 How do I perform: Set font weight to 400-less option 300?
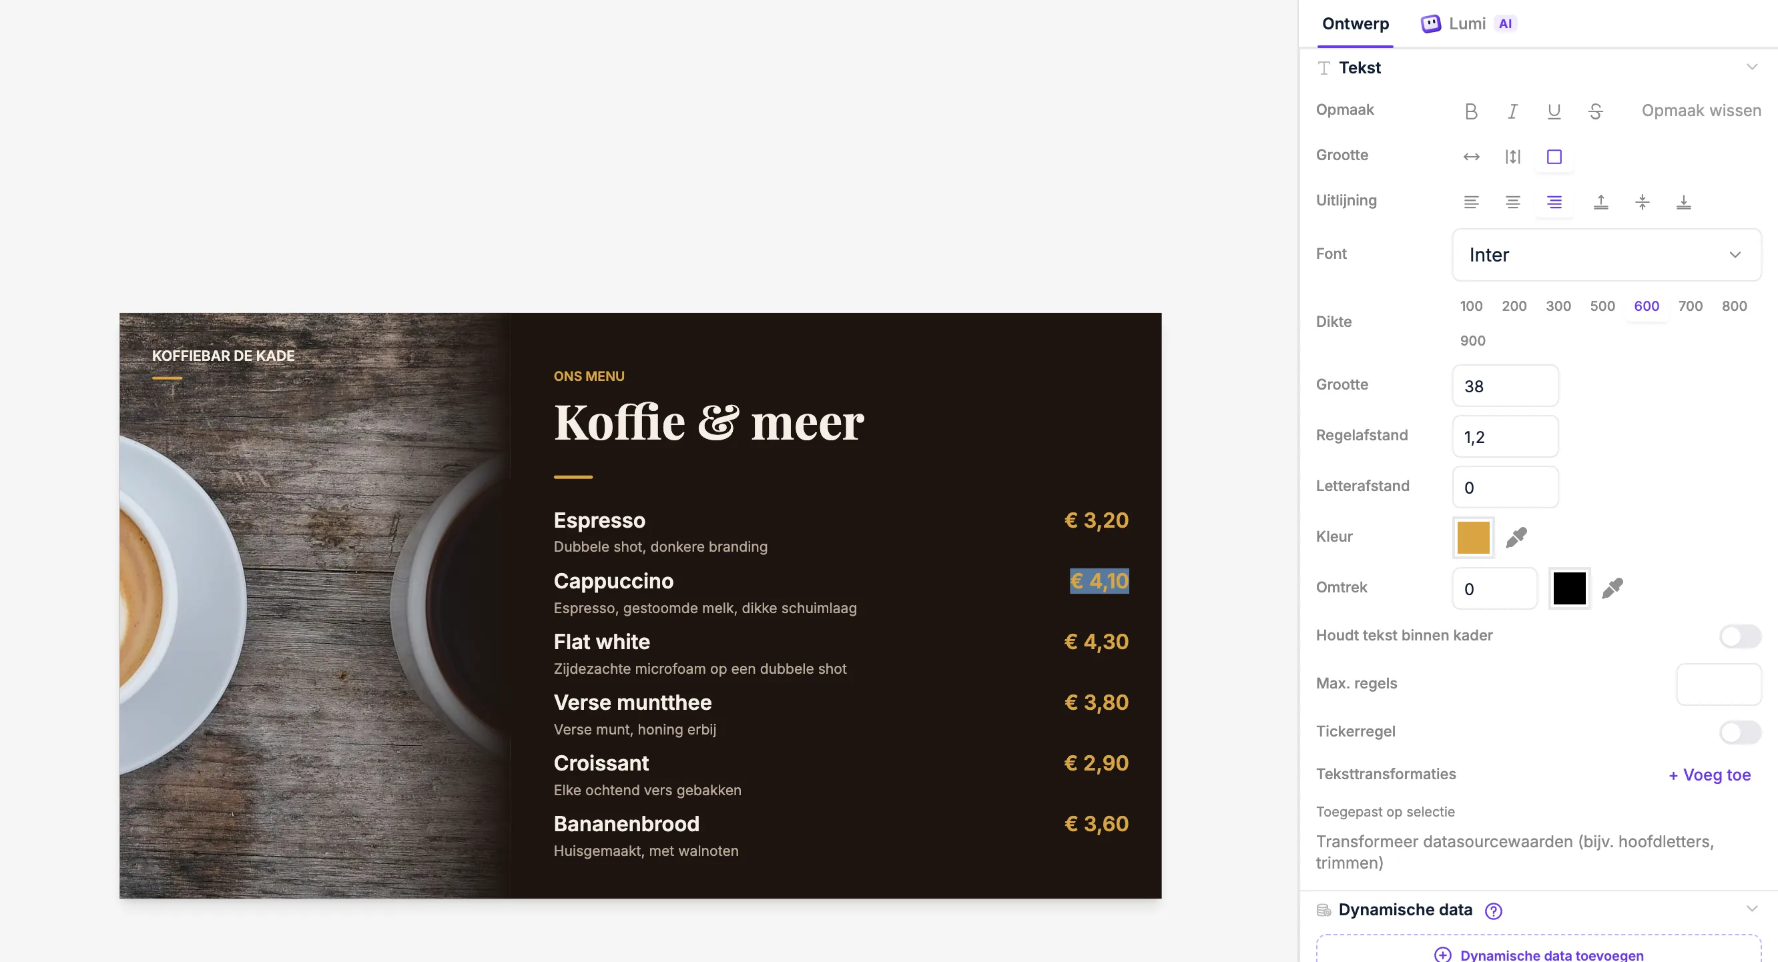tap(1558, 306)
